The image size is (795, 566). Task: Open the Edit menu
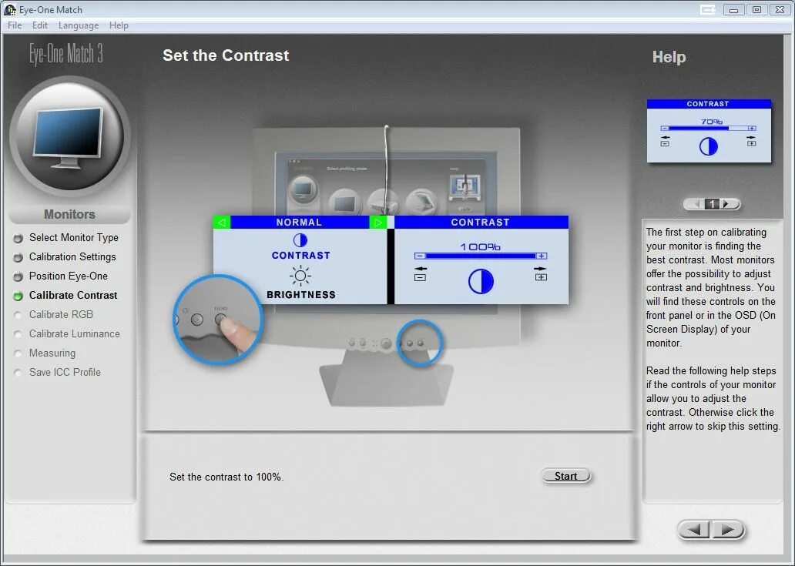click(39, 25)
